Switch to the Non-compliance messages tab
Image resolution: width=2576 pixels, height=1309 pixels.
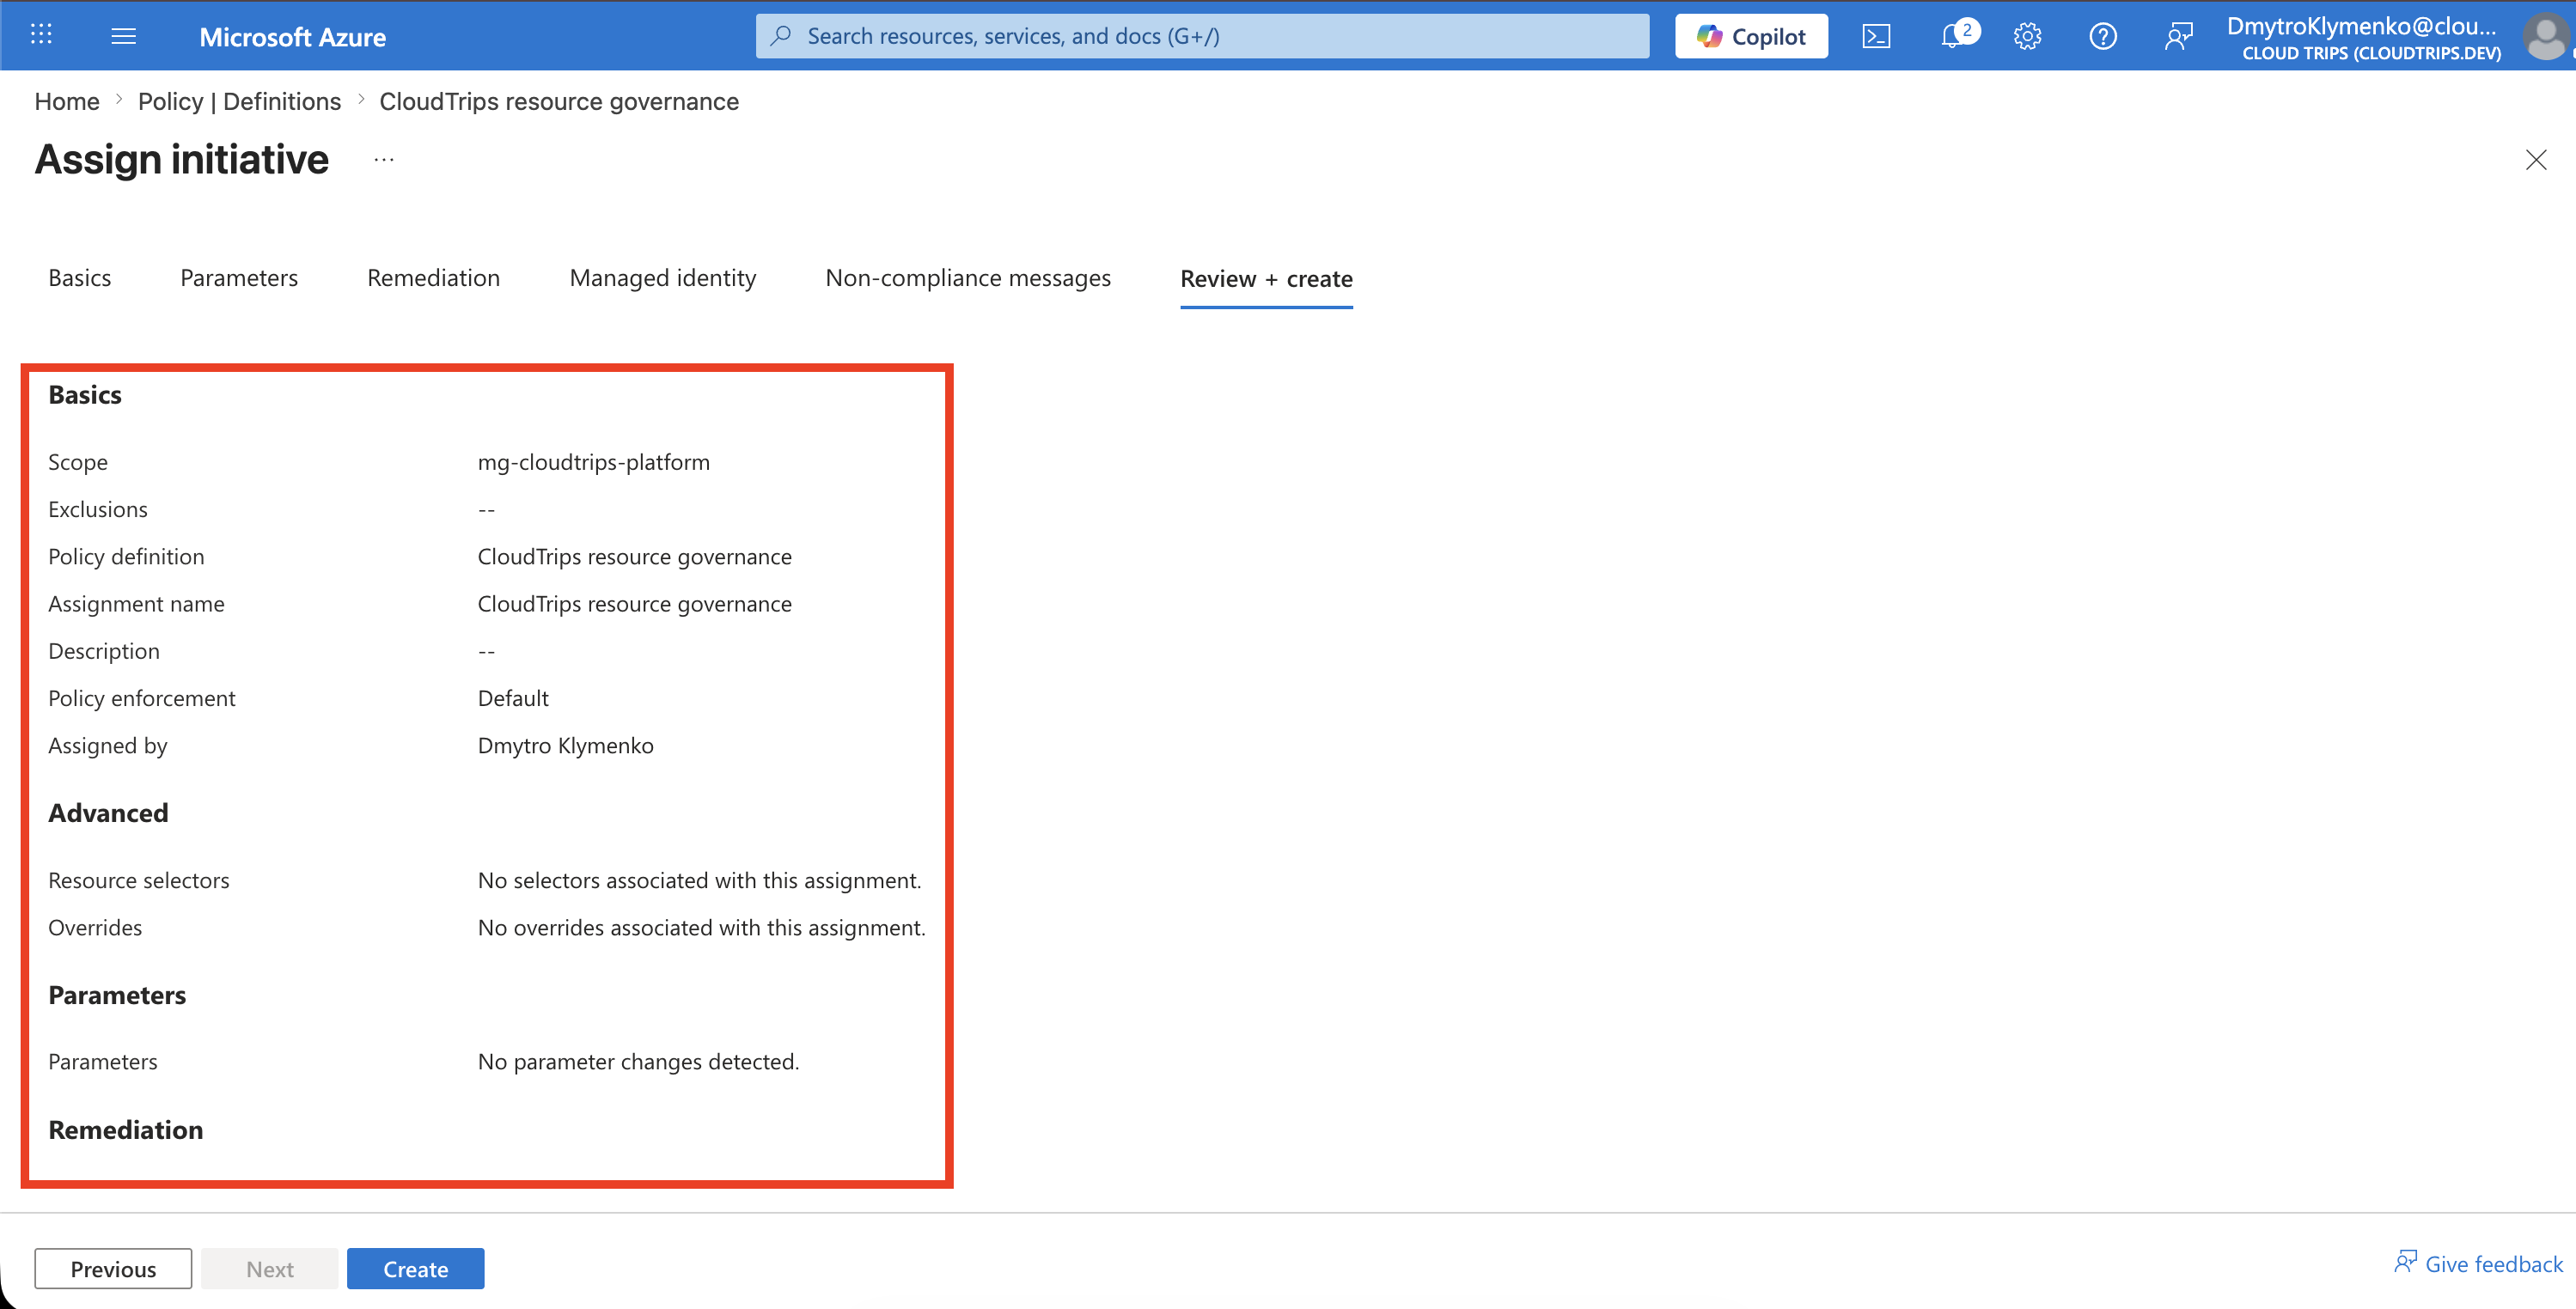point(968,278)
